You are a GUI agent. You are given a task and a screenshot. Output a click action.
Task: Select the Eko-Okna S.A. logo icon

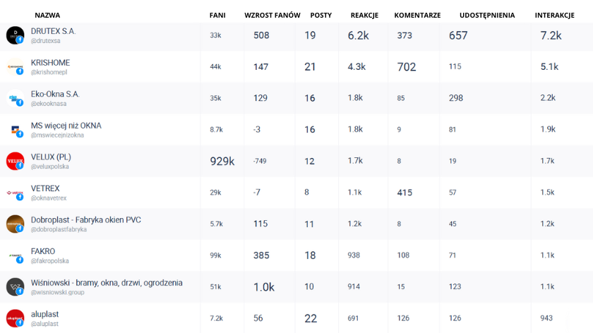(15, 98)
